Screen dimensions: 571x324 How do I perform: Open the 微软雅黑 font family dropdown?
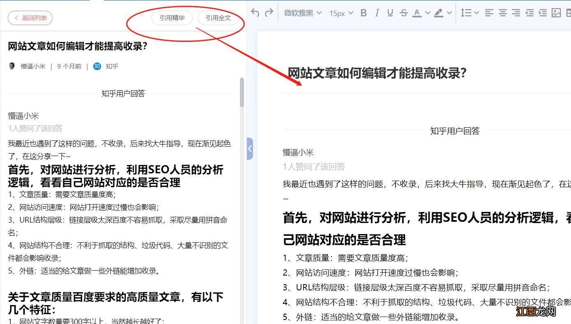(x=303, y=13)
